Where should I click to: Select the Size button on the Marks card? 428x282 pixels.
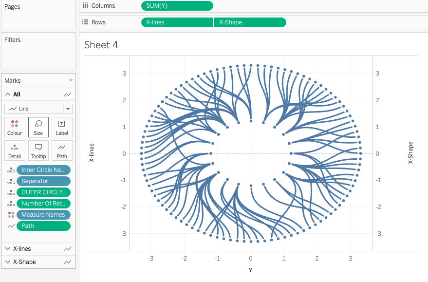[x=38, y=127]
